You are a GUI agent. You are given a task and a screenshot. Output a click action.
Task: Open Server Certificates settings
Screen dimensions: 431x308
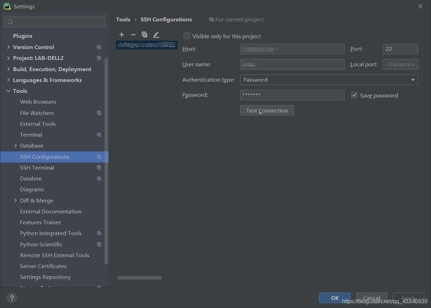point(43,266)
